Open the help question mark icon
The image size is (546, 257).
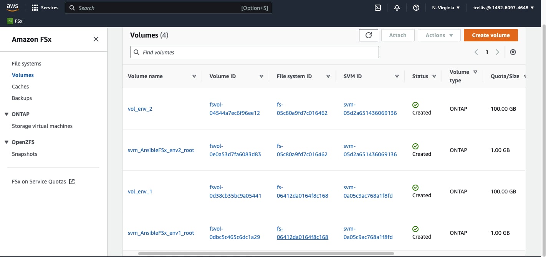click(x=416, y=8)
